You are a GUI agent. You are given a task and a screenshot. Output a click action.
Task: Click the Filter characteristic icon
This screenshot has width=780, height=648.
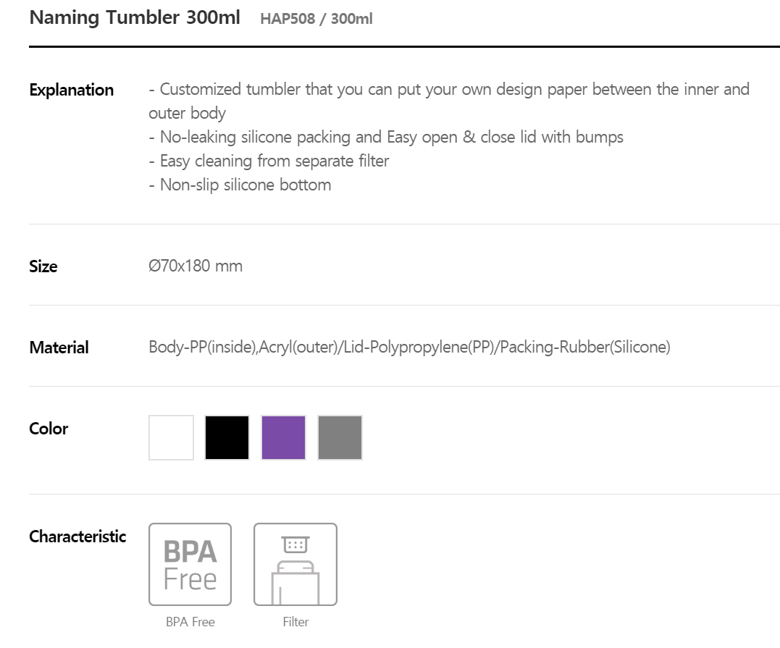point(295,565)
